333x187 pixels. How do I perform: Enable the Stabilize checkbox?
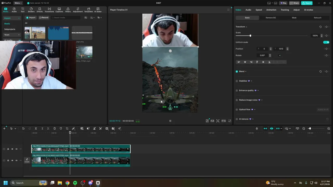(237, 81)
